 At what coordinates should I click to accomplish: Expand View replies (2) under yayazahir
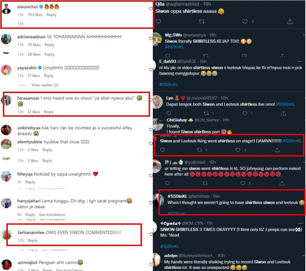click(45, 85)
